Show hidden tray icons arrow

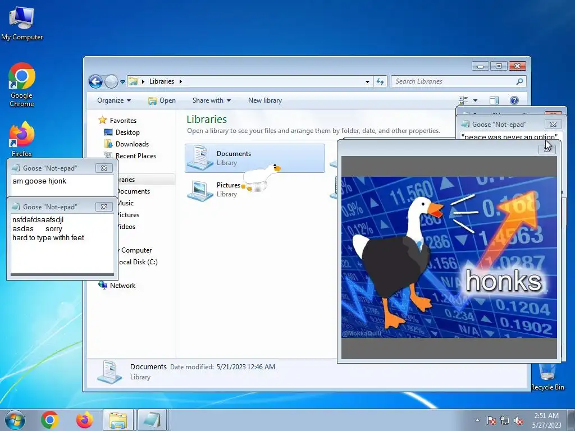click(477, 420)
